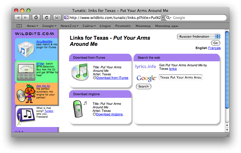
Task: Click the Google logo in Search the web
Action: 147,78
